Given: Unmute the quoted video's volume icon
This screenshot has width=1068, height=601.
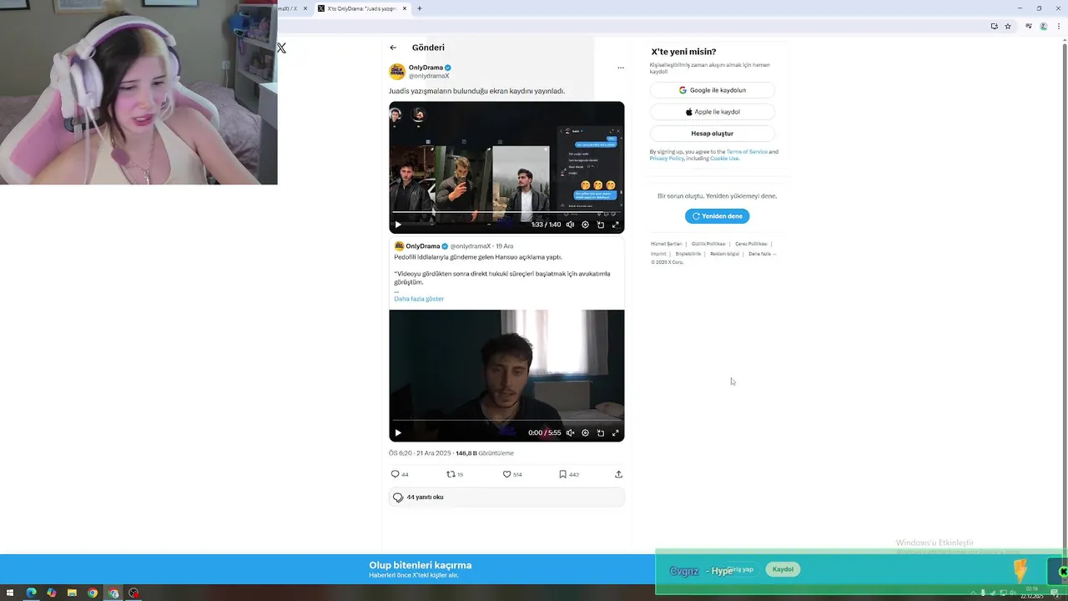Looking at the screenshot, I should point(570,432).
